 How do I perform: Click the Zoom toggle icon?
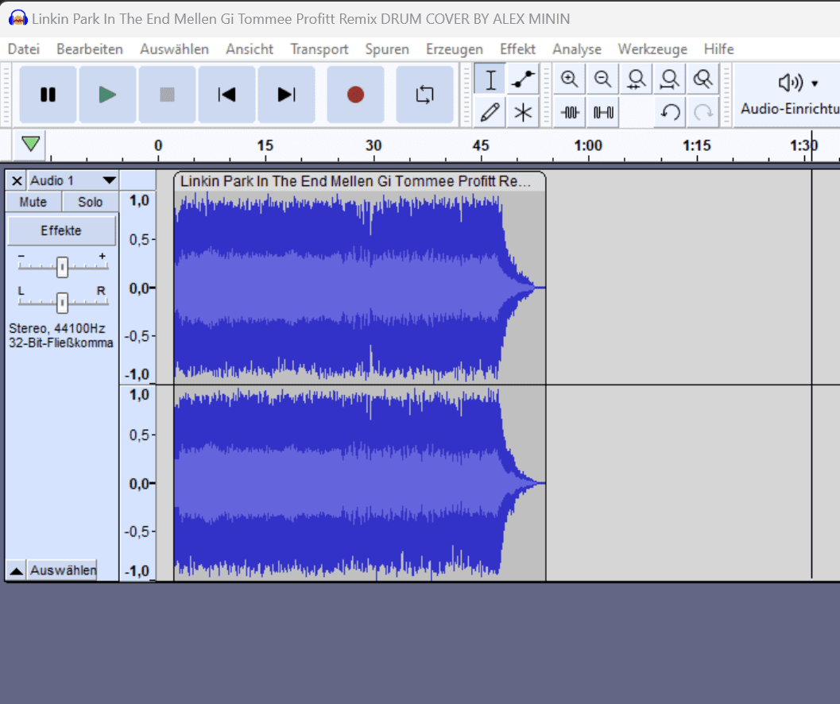703,79
